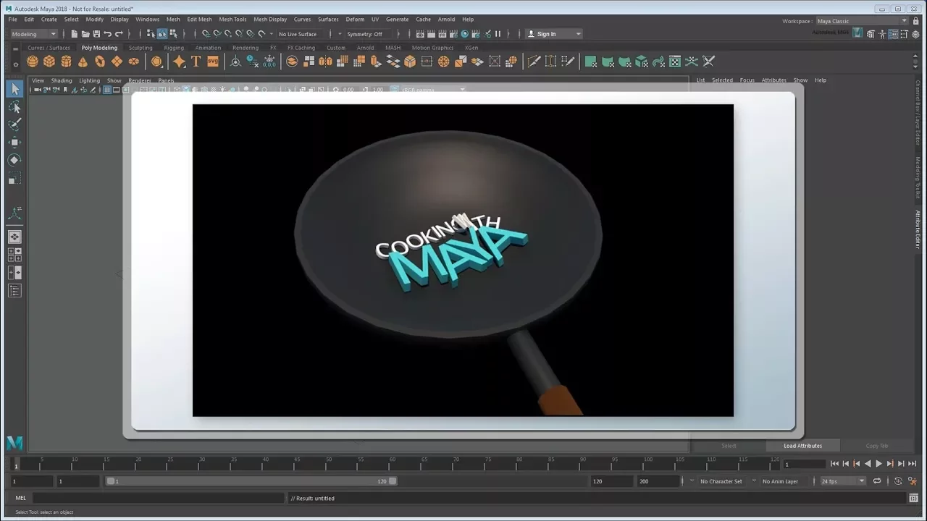
Task: Click the MEL command input field
Action: click(158, 498)
